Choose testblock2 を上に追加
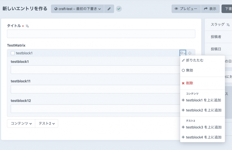 [203, 110]
